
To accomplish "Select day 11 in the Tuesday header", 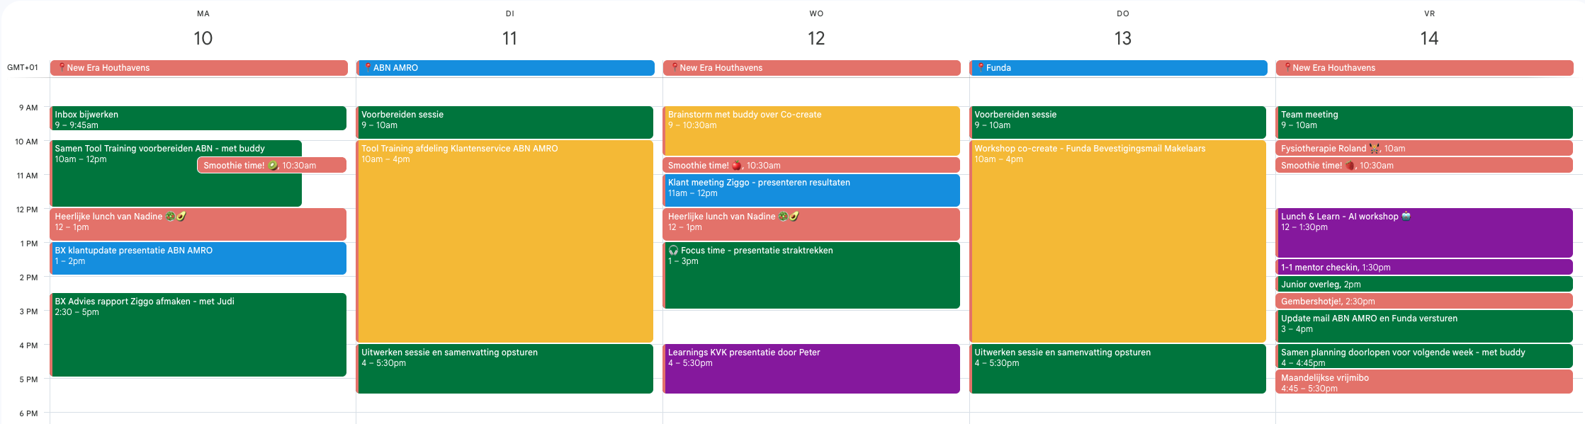I will coord(509,38).
